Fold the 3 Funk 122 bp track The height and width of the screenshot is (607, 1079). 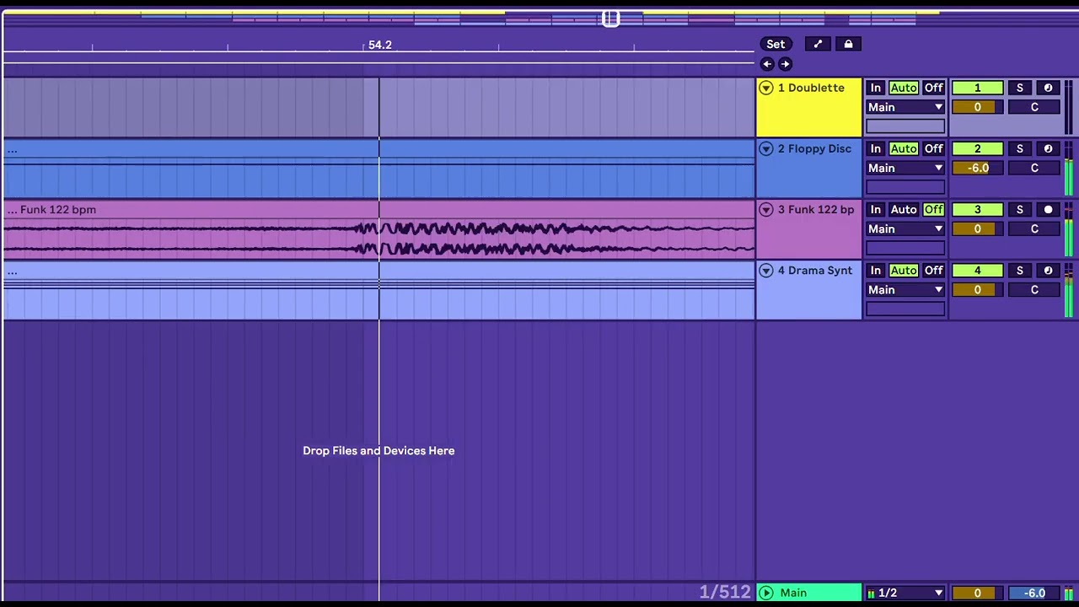[x=765, y=209]
